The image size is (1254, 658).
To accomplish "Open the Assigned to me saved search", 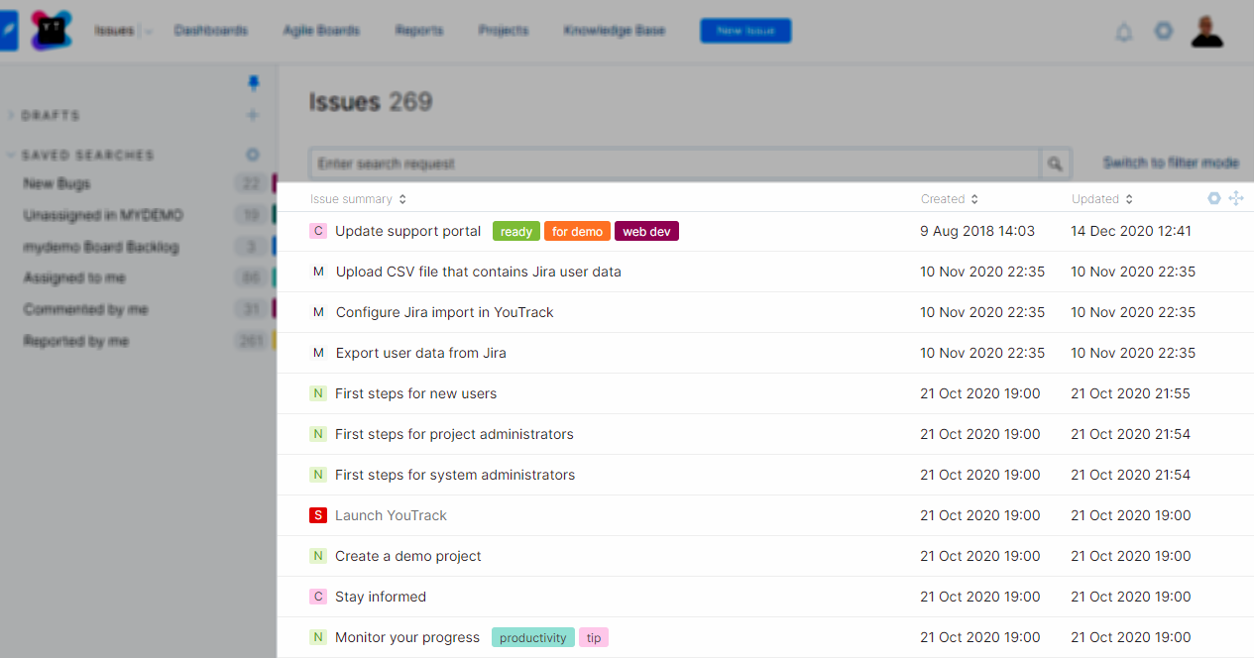I will (x=74, y=278).
